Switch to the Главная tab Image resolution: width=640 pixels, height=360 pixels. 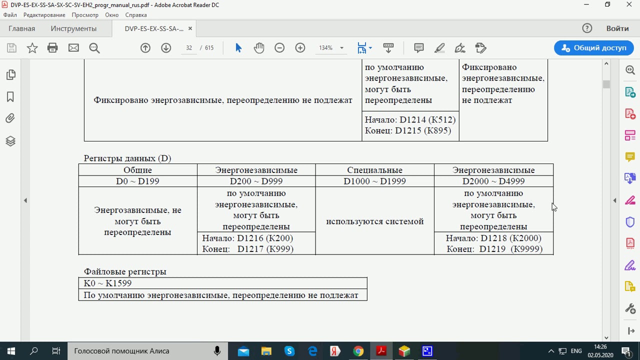[22, 28]
